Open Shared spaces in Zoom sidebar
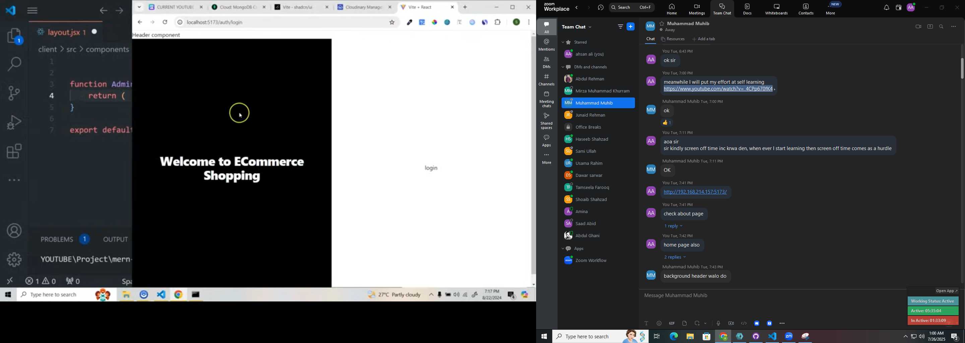 546,121
